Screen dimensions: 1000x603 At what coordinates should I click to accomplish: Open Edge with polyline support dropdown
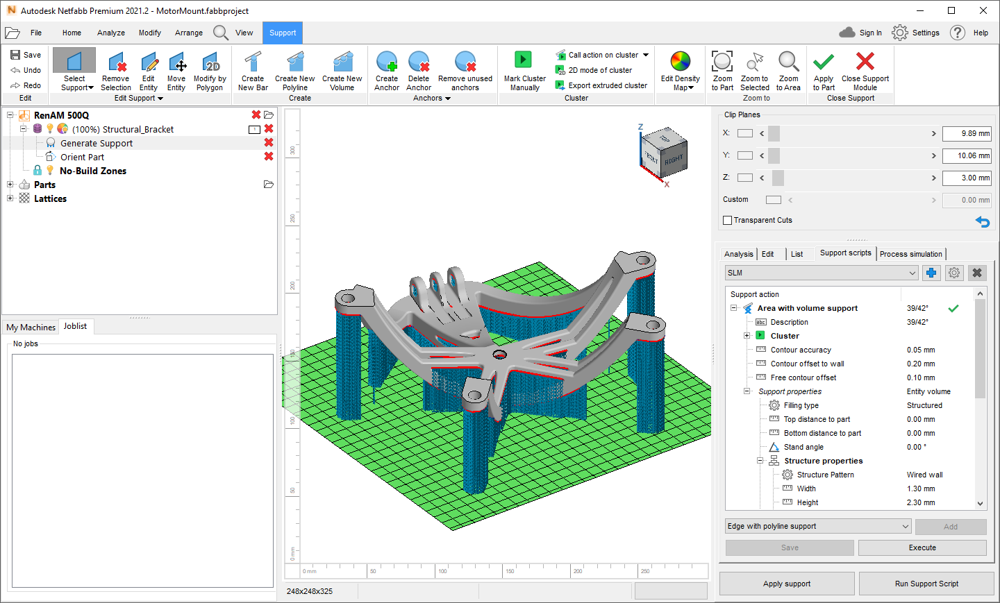click(818, 526)
